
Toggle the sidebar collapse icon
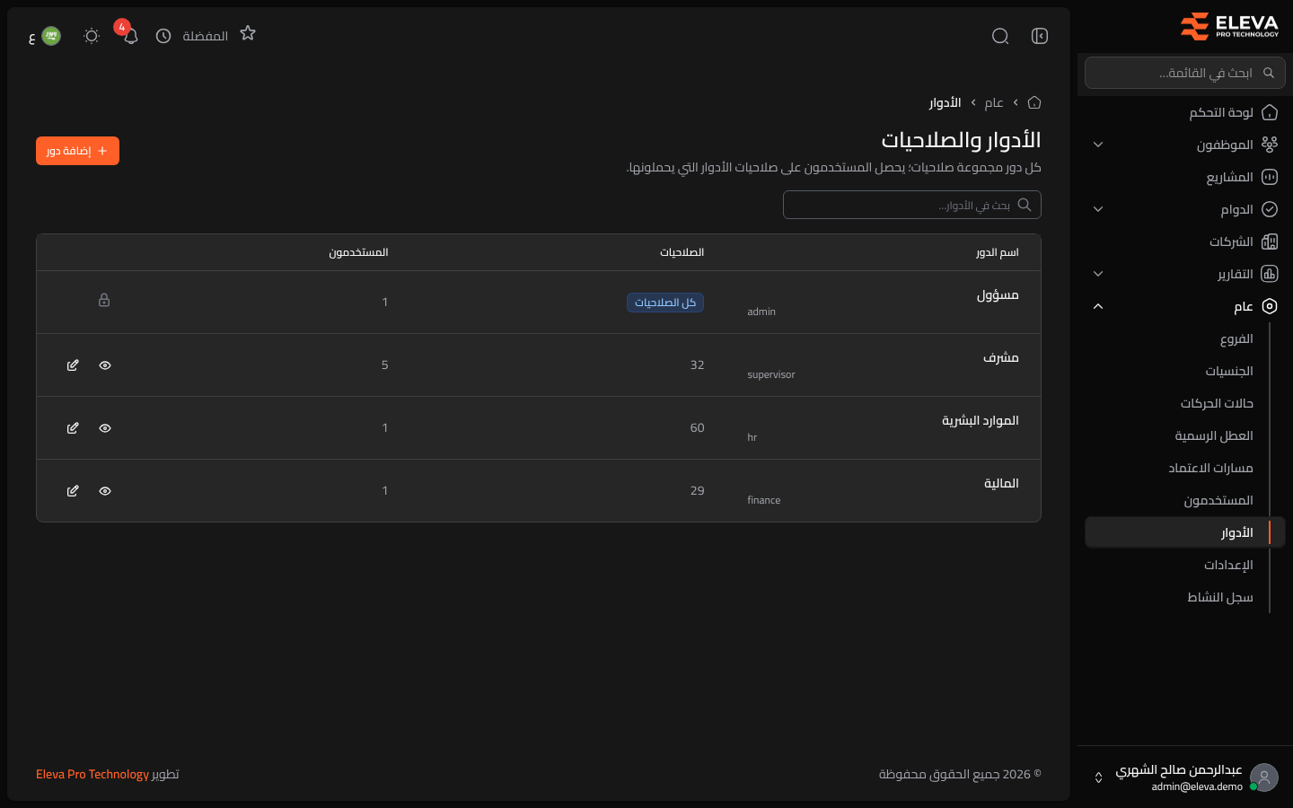click(1040, 36)
